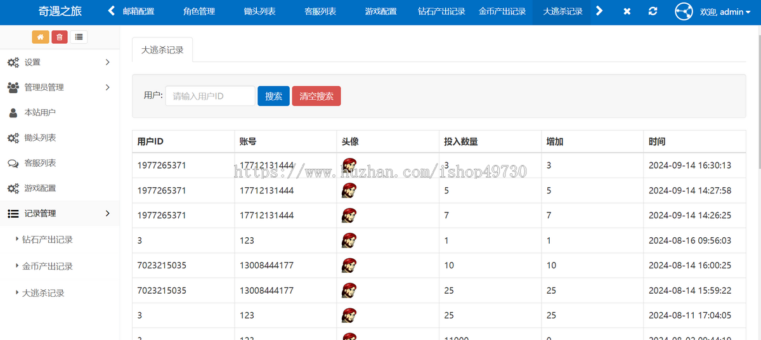Screen dimensions: 761x340
Task: Click the list view icon button
Action: [x=79, y=37]
